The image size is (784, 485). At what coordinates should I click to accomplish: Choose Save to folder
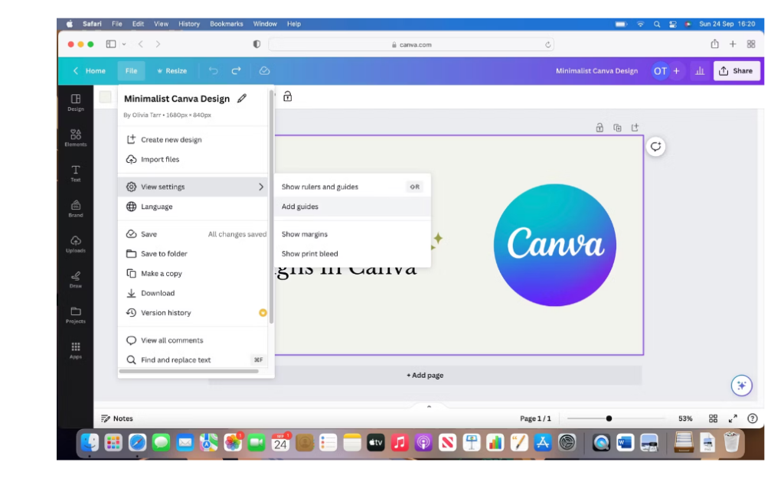tap(193, 254)
